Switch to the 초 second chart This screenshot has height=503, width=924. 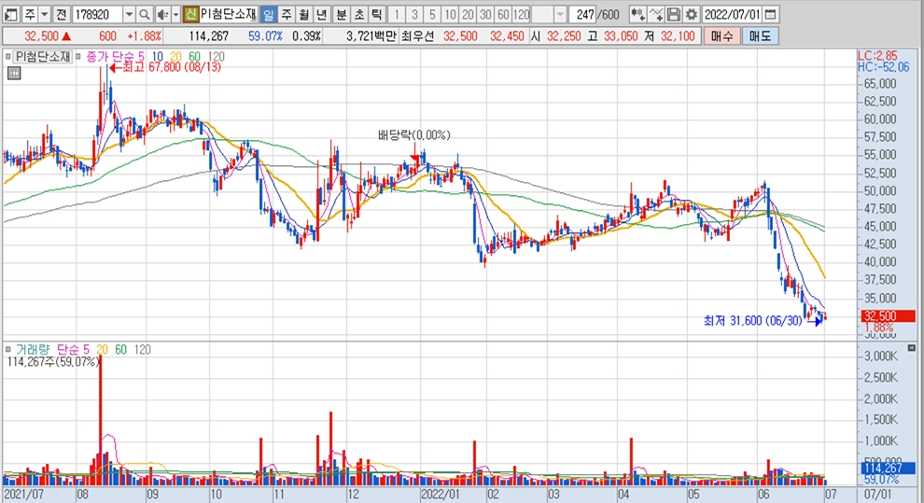[359, 14]
